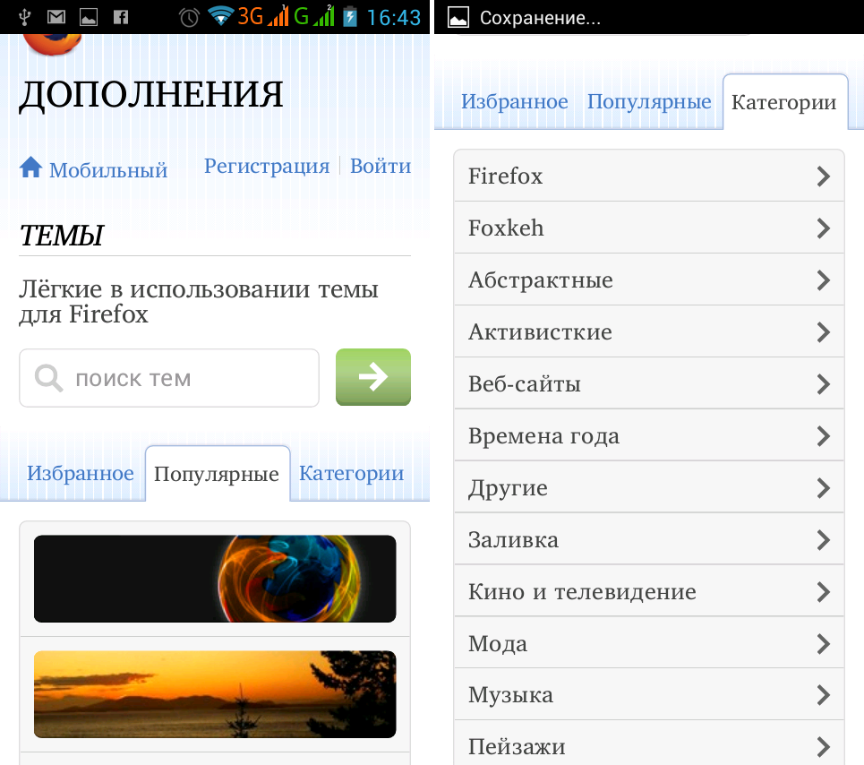The width and height of the screenshot is (864, 765).
Task: Tap chevron on Активисткие row
Action: pyautogui.click(x=823, y=332)
